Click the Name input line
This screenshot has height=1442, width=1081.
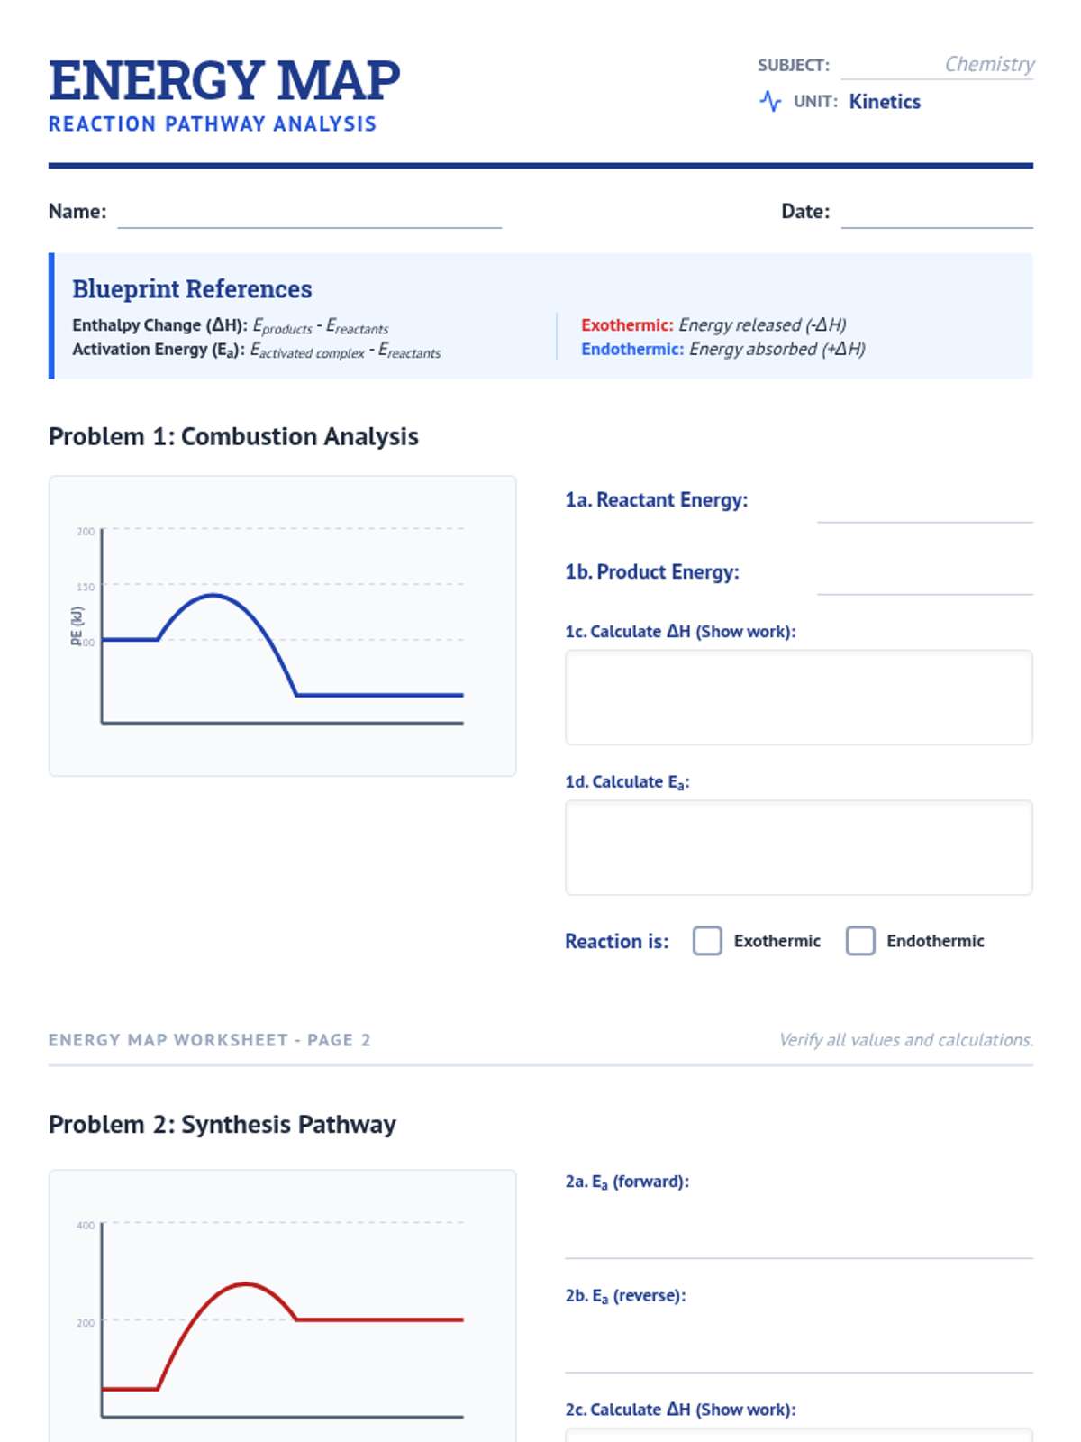309,214
